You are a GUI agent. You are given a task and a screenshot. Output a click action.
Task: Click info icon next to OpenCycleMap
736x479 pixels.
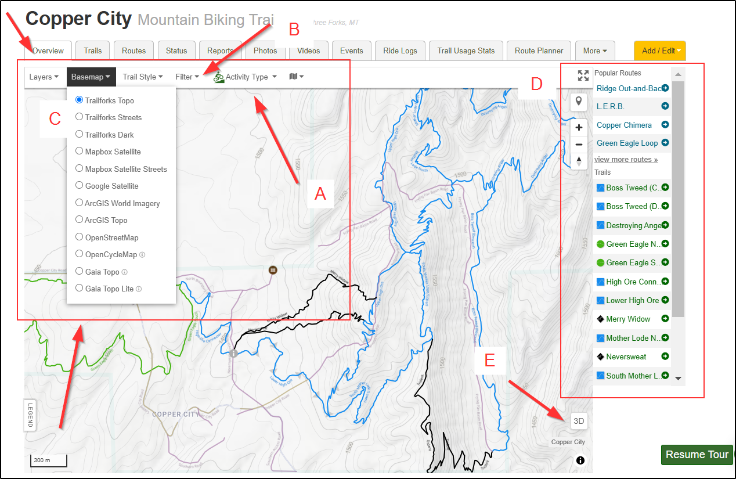tap(142, 255)
